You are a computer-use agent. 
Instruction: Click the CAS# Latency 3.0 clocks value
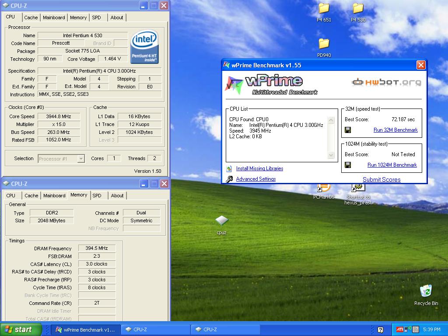pos(97,264)
